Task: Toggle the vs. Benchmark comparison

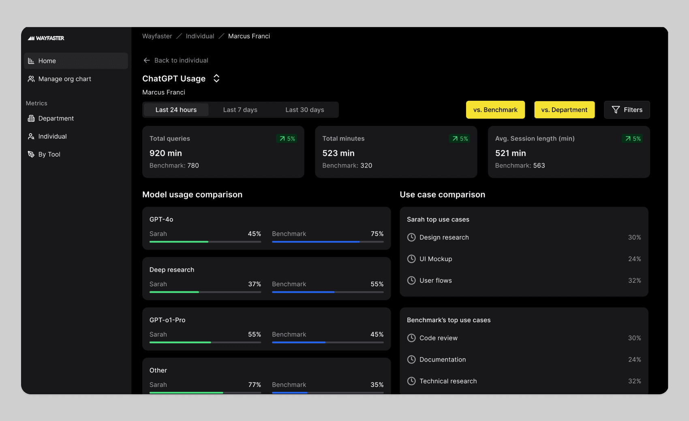Action: coord(495,110)
